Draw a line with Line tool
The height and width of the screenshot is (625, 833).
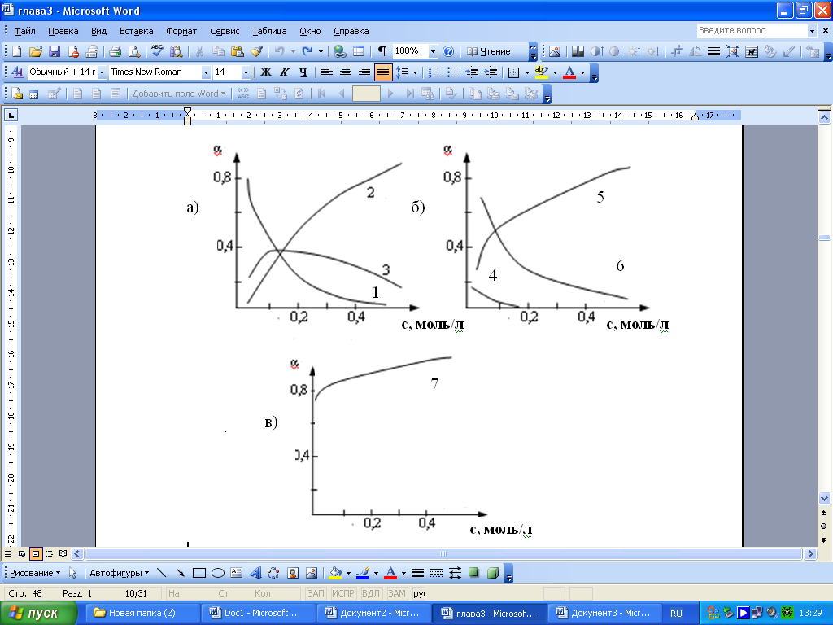click(162, 573)
